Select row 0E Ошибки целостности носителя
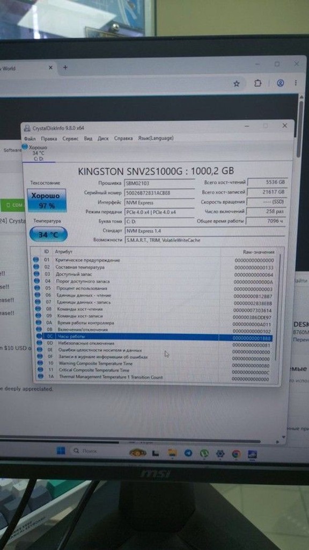Viewport: 309px width, 550px height. (153, 350)
